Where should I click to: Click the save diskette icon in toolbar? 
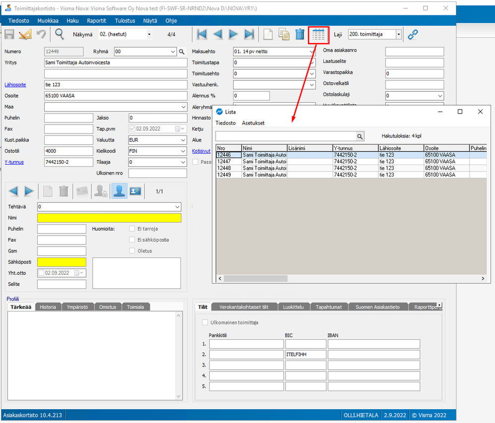(9, 34)
